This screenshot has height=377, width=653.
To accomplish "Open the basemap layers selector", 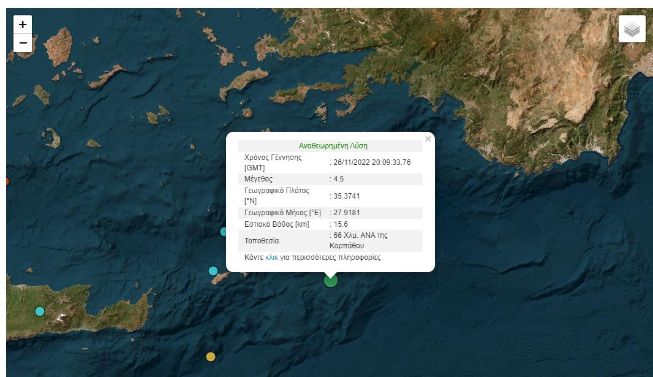I will click(632, 28).
